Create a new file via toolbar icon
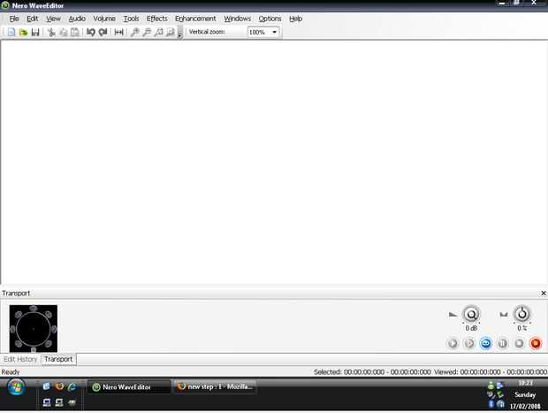The height and width of the screenshot is (413, 548). [x=11, y=32]
